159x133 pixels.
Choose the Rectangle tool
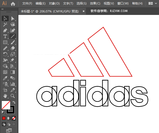coord(5,42)
